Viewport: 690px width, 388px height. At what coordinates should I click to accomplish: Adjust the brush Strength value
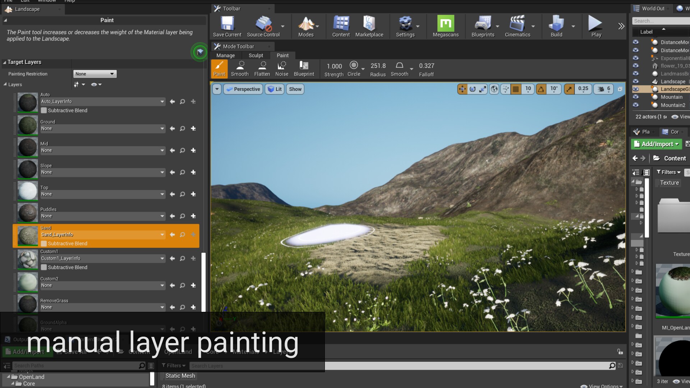click(x=334, y=66)
